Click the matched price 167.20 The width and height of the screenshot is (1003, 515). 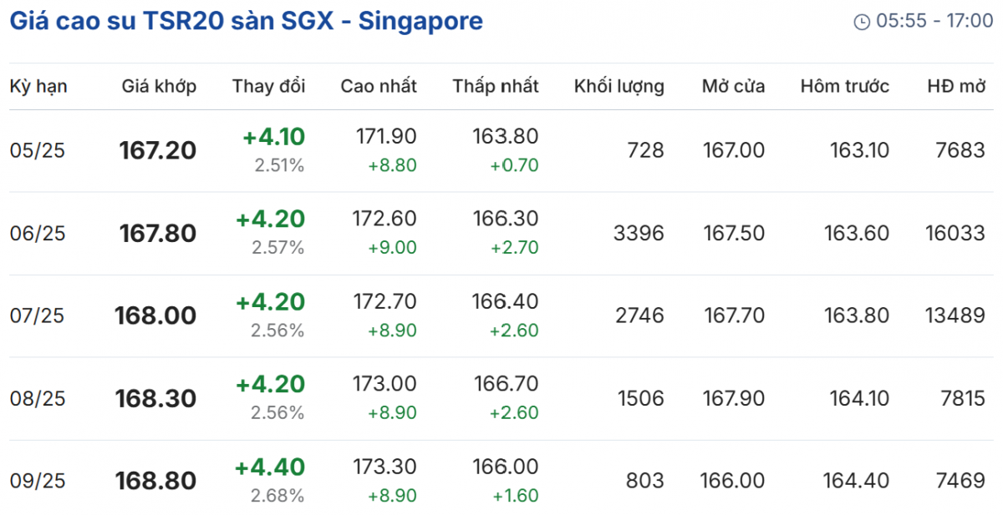pos(158,151)
